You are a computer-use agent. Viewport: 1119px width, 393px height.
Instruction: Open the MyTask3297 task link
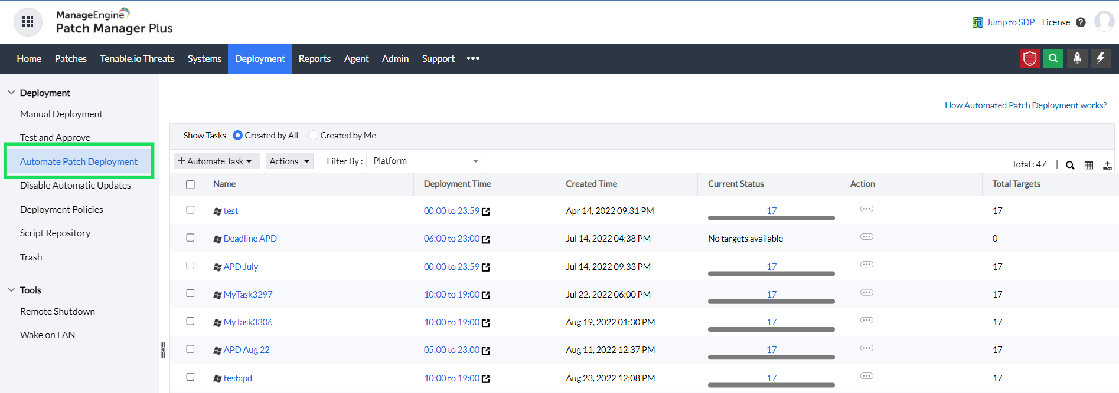click(x=248, y=294)
